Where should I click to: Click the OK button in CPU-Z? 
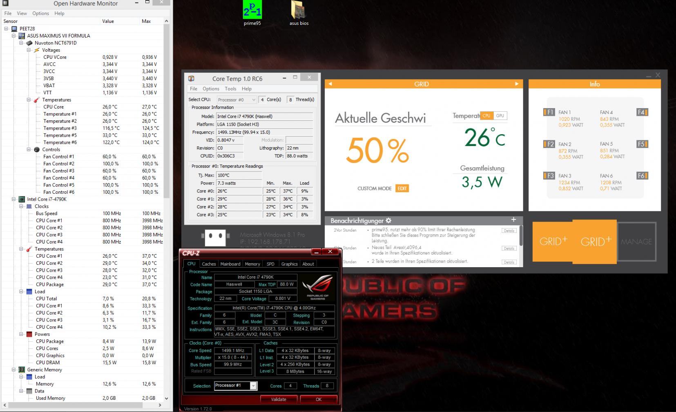(x=319, y=399)
